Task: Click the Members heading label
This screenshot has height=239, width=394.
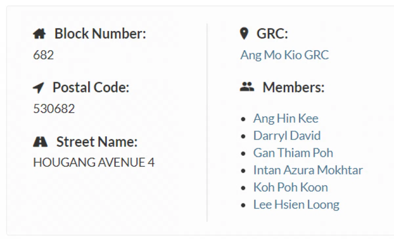Action: coord(294,87)
